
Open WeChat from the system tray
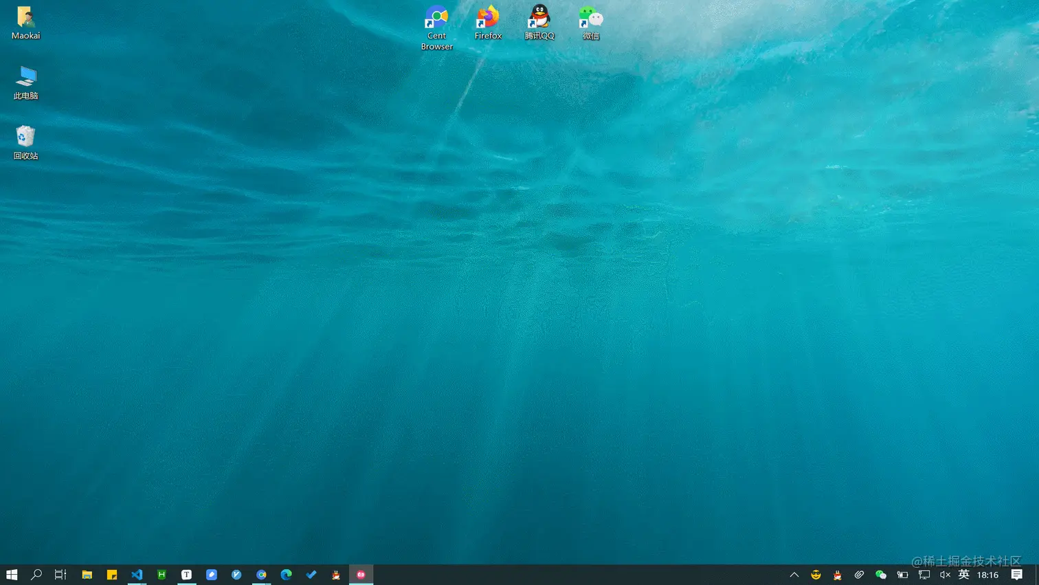coord(881,575)
